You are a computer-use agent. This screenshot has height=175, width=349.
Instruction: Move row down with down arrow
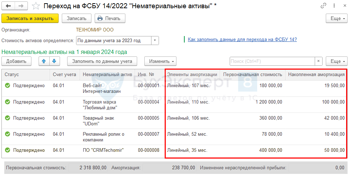54,61
